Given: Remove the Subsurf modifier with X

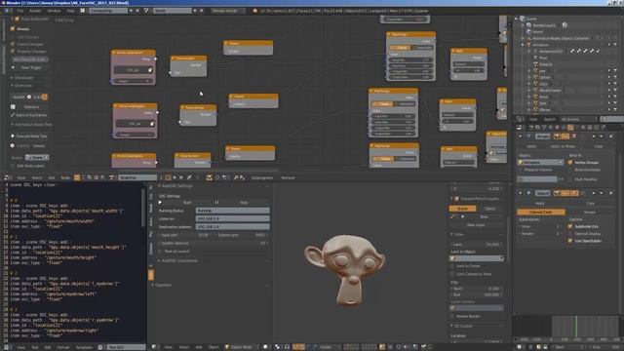Looking at the screenshot, I should [x=611, y=193].
